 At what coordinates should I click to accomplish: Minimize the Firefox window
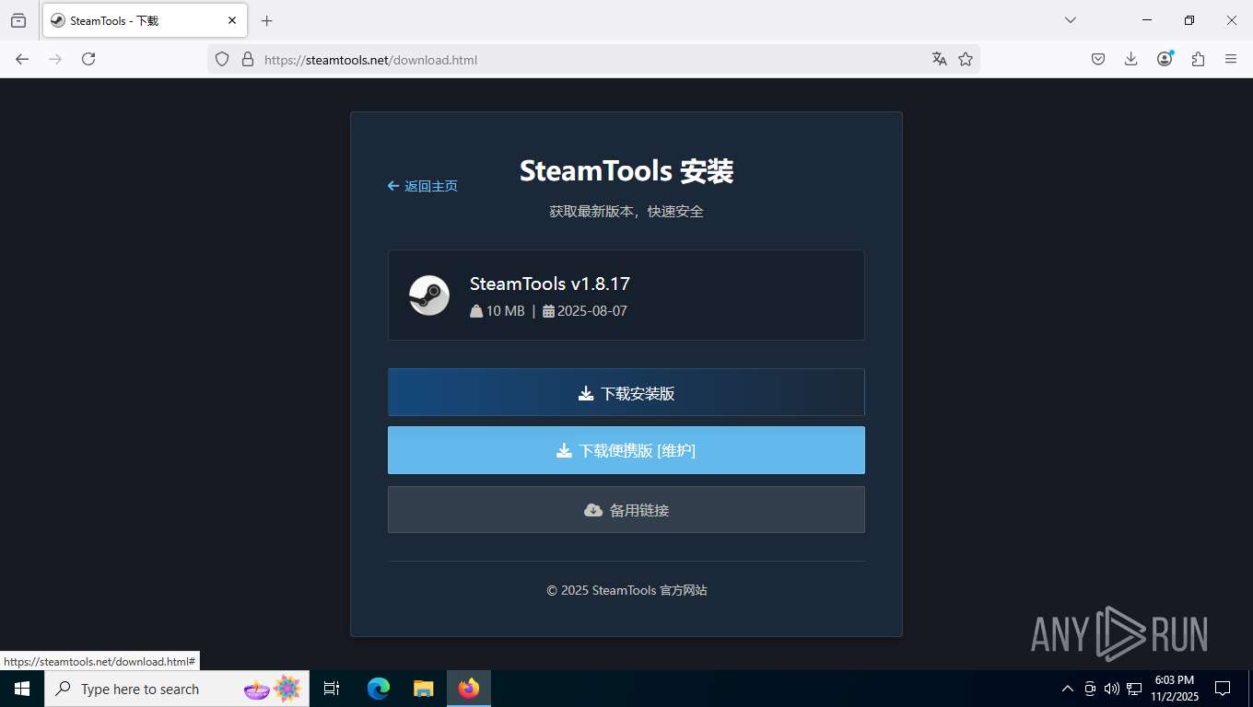click(x=1147, y=20)
